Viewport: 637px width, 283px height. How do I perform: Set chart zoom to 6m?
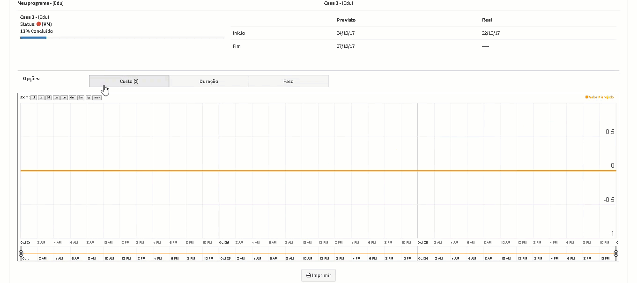click(x=81, y=97)
